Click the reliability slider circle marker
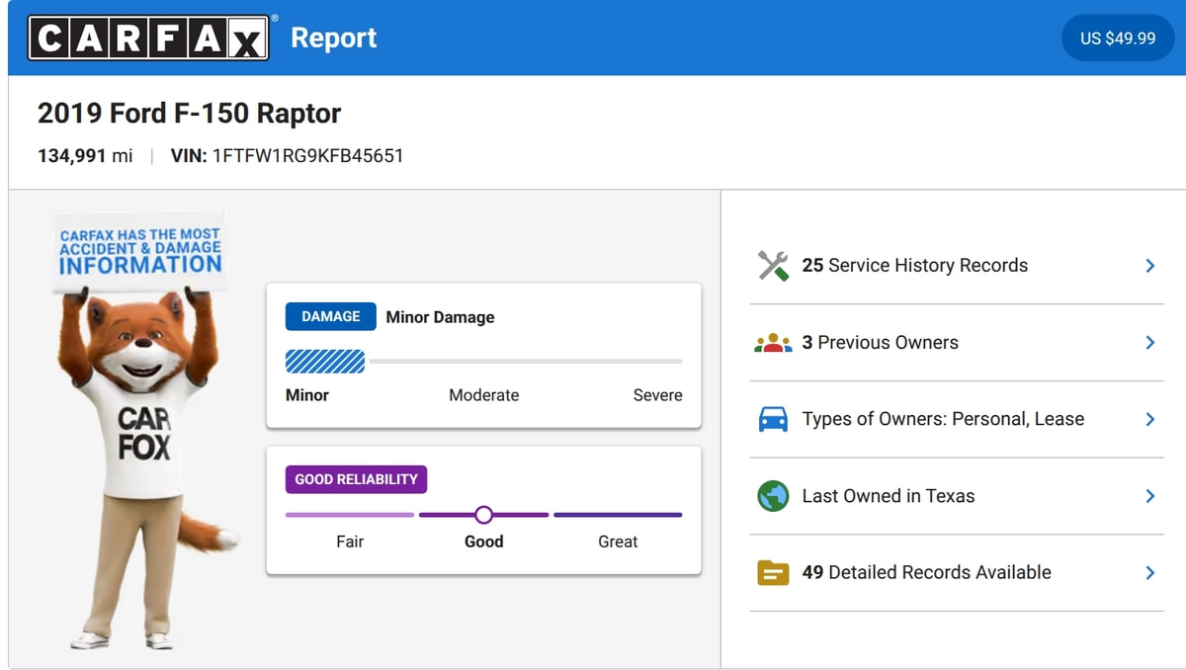 coord(483,515)
